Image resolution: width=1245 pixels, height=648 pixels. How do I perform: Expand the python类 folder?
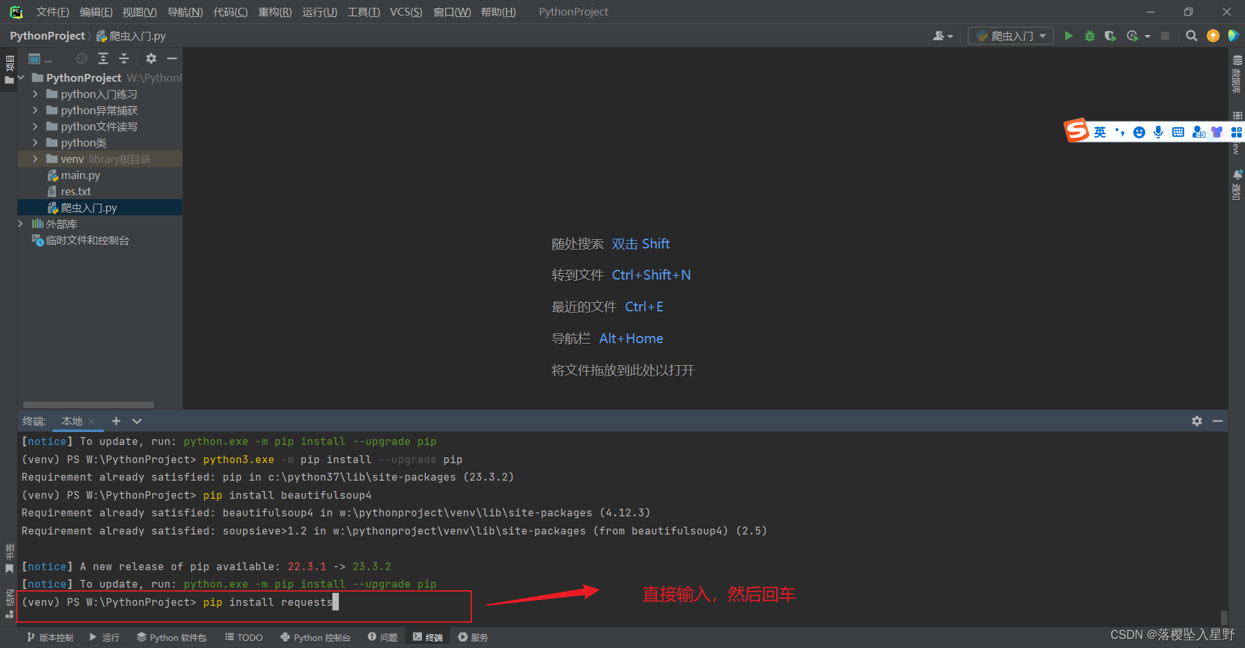tap(35, 143)
